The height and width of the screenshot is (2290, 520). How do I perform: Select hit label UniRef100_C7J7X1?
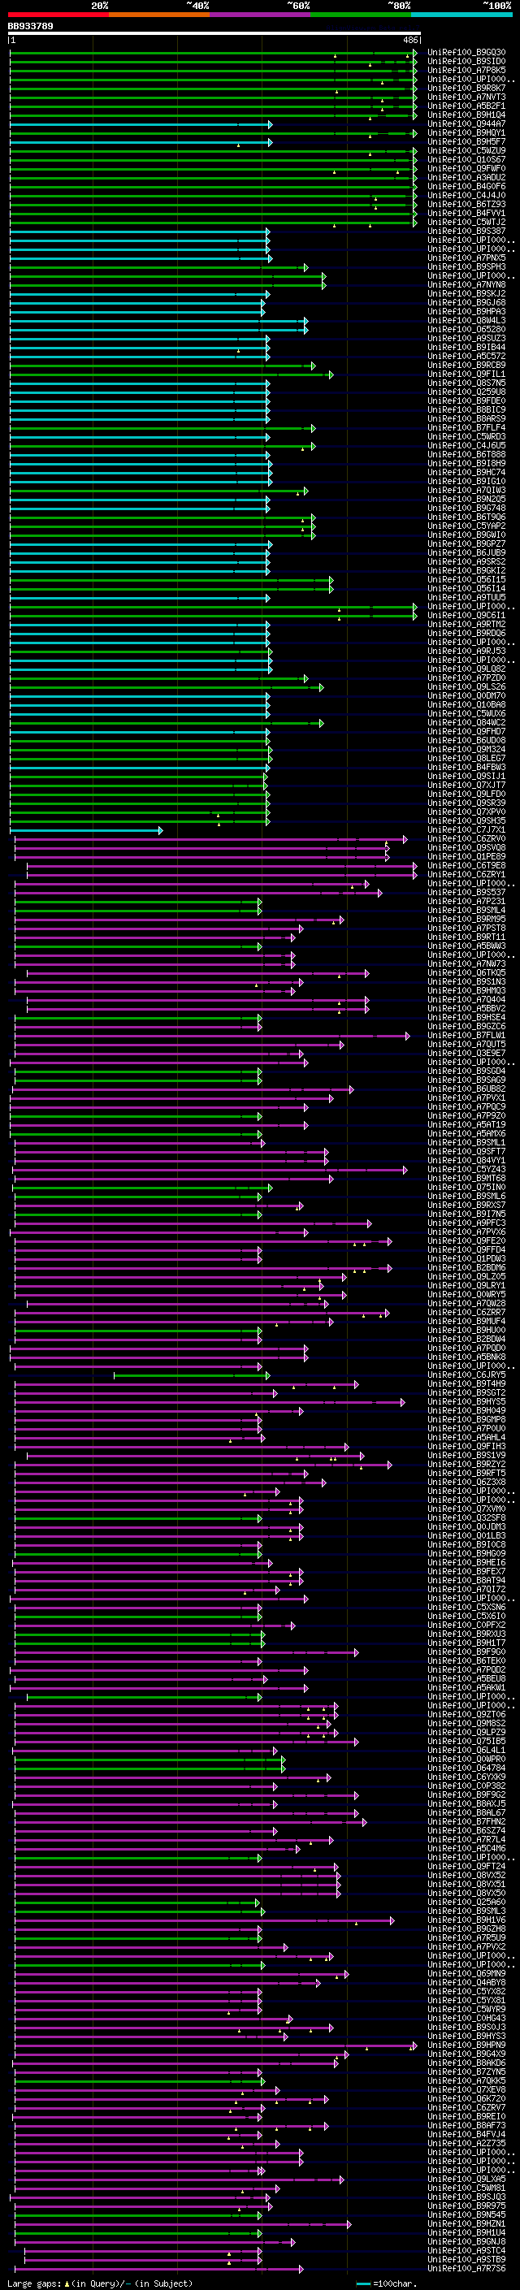(466, 829)
